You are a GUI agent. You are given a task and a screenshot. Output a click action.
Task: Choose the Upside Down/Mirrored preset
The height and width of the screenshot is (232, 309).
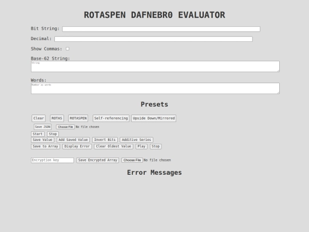(x=154, y=119)
